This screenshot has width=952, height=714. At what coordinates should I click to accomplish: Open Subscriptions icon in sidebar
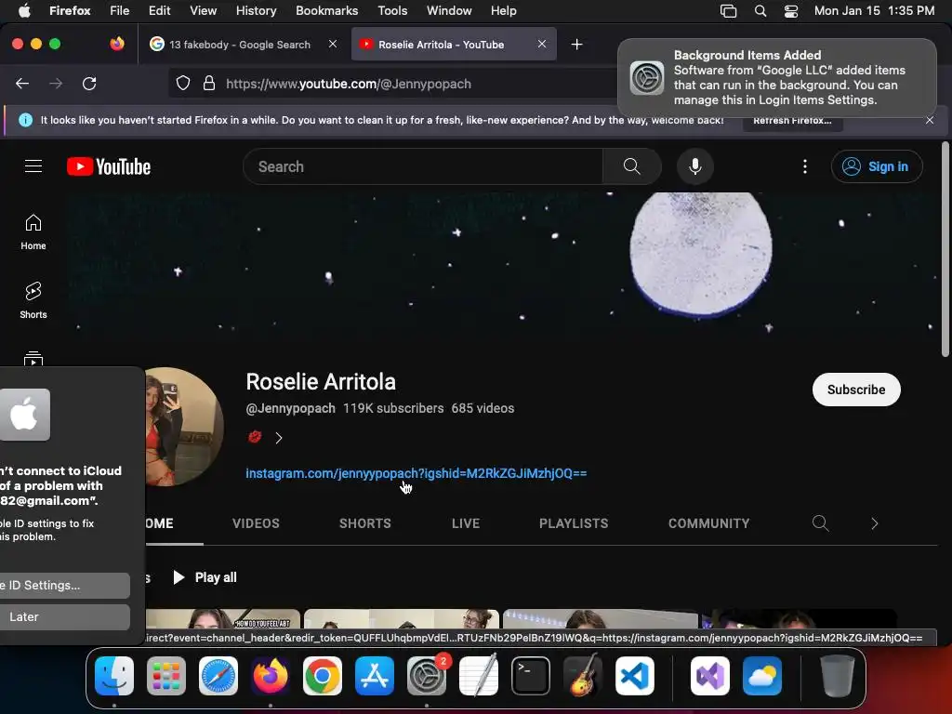pos(33,358)
